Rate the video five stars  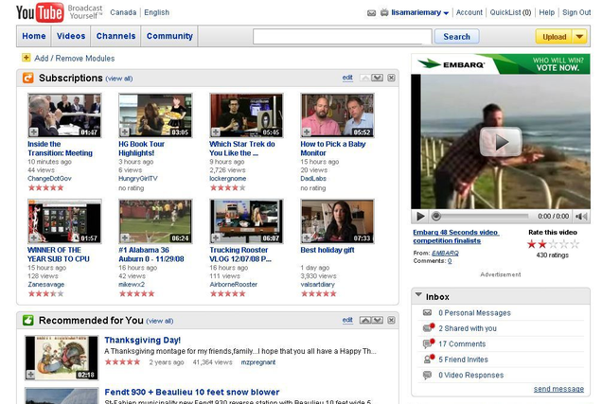(575, 244)
